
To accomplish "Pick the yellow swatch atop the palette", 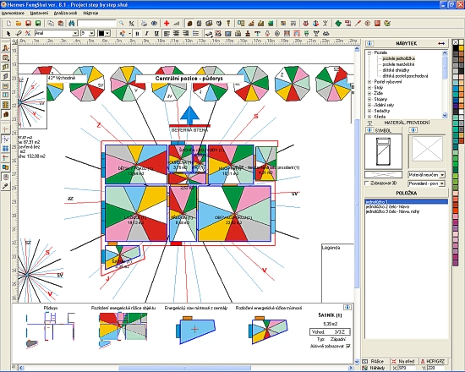I will point(461,48).
